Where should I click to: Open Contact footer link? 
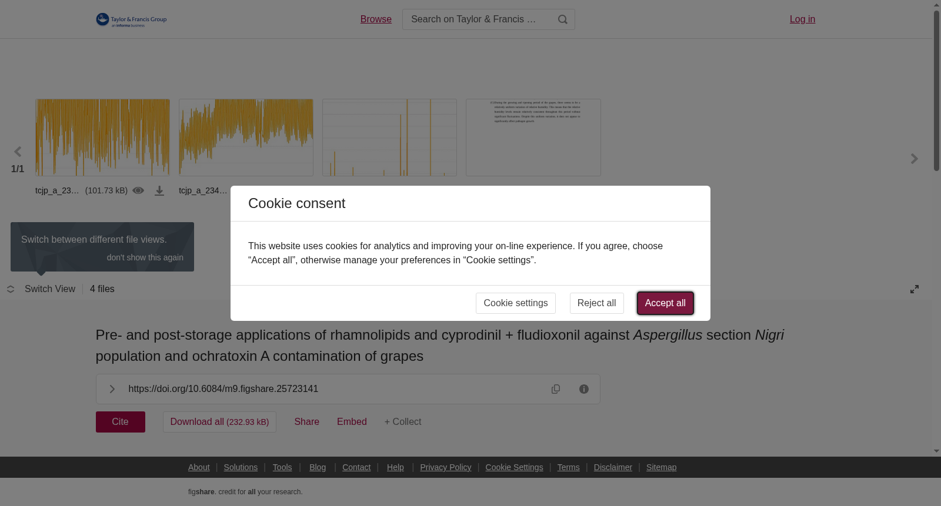tap(356, 467)
